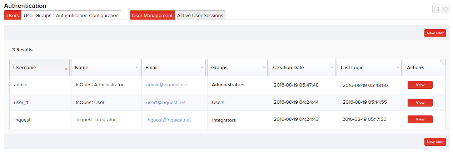
Task: Open the Name column filter dropdown
Action: coord(136,68)
